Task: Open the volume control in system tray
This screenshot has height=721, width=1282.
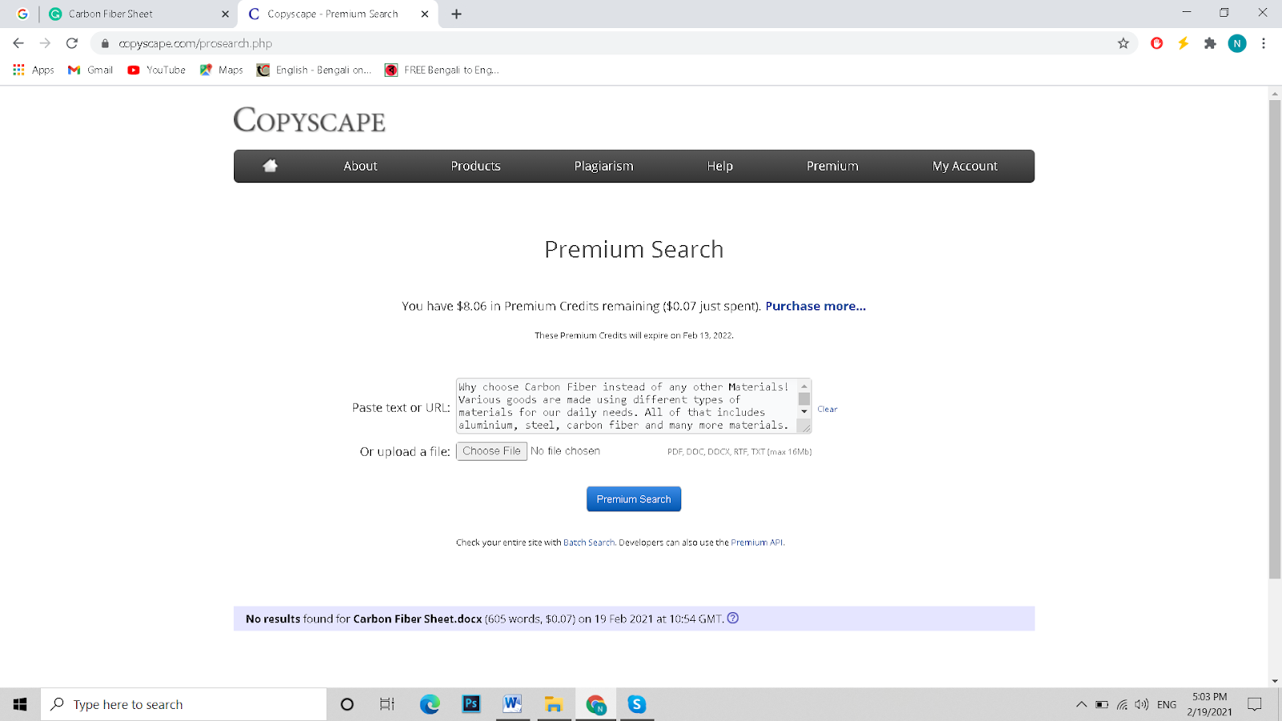Action: pos(1142,704)
